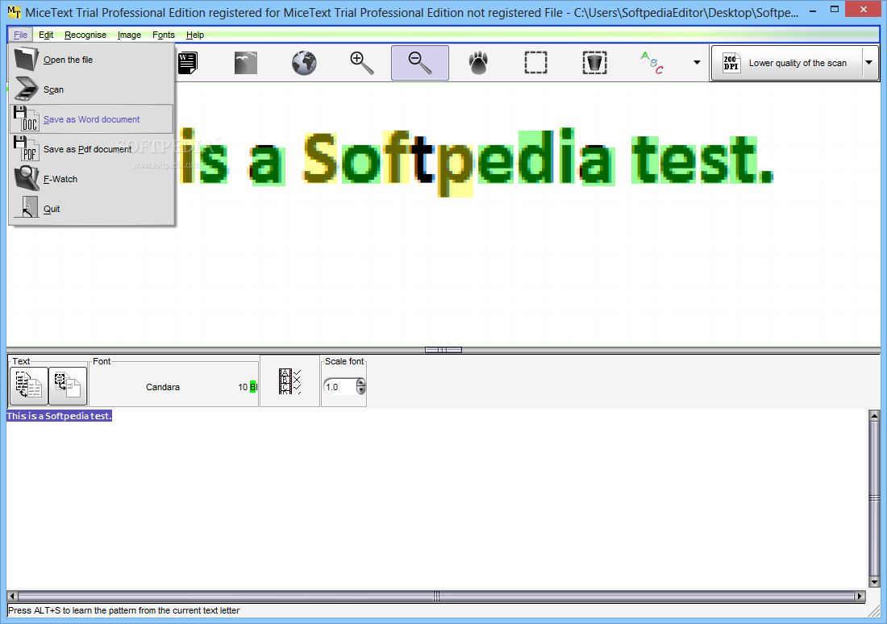Click the Scan scanner icon in menu
887x624 pixels.
26,89
